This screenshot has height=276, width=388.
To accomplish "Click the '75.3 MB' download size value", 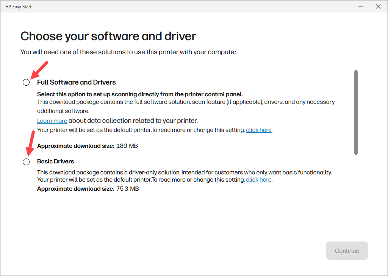I will click(128, 189).
